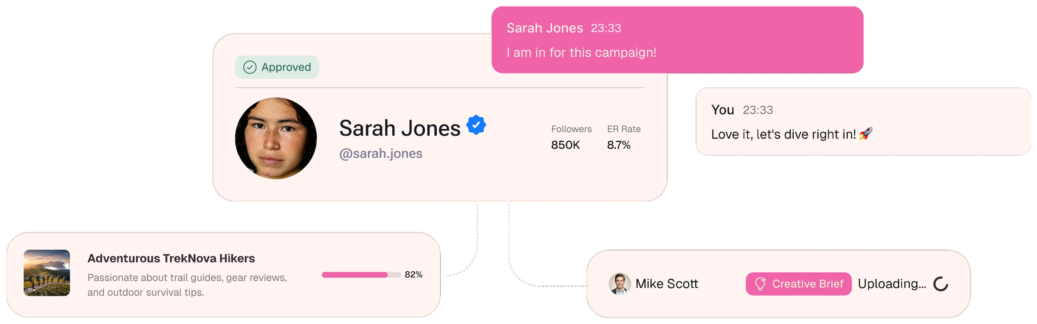Click the Creative Brief button

point(798,284)
